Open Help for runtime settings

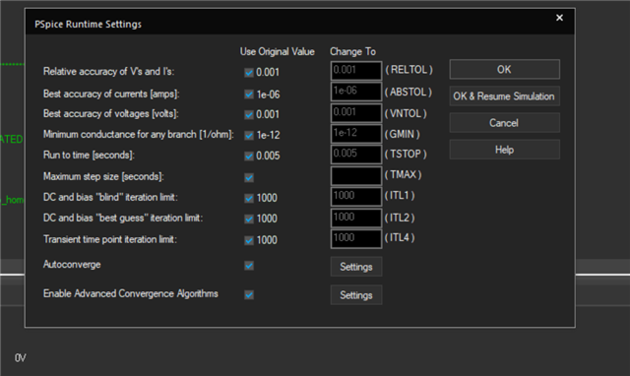pos(504,150)
